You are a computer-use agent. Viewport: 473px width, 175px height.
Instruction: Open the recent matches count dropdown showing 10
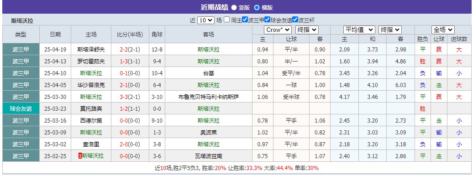coord(206,20)
